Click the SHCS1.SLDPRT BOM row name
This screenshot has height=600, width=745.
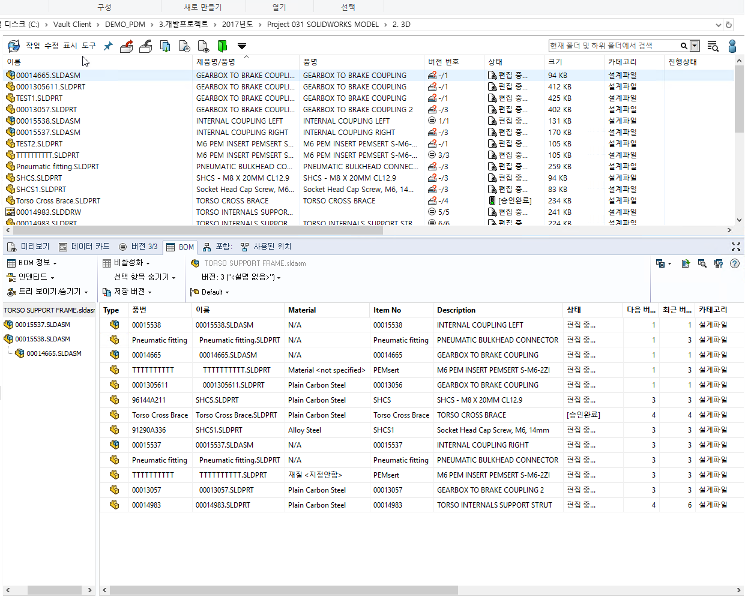pyautogui.click(x=219, y=430)
